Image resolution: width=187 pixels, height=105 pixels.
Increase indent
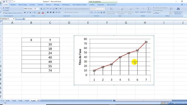[59, 12]
